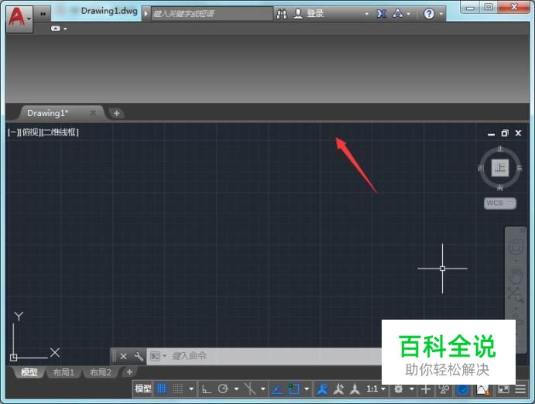Switch to the 模型 layout tab
This screenshot has height=404, width=535.
tap(29, 372)
